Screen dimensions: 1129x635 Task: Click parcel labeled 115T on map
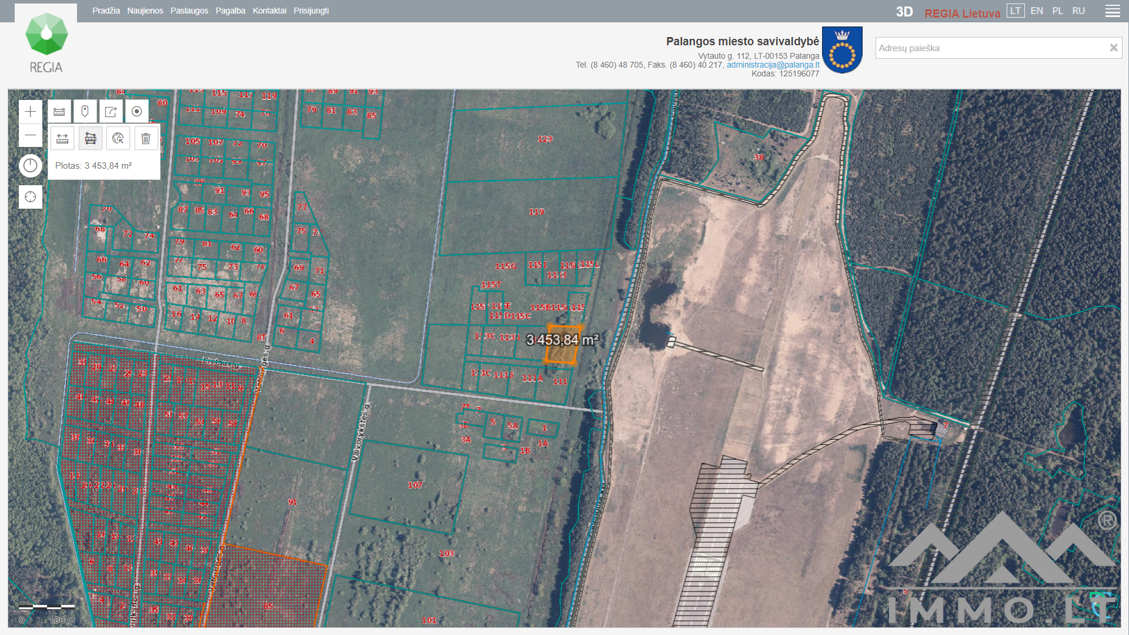(x=491, y=285)
